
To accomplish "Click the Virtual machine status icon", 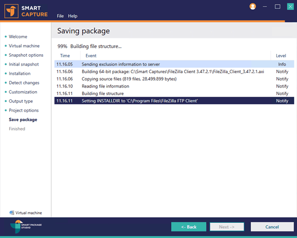I will tap(12, 213).
